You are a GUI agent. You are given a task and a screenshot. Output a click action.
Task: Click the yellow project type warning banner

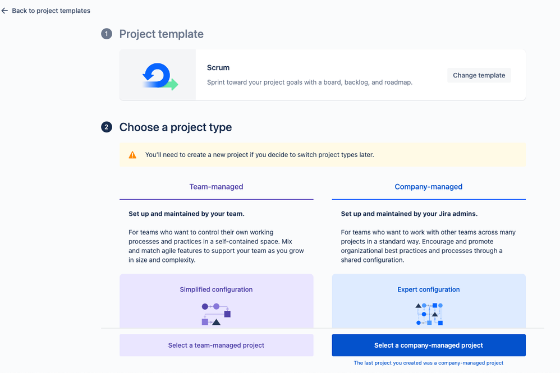(x=323, y=155)
